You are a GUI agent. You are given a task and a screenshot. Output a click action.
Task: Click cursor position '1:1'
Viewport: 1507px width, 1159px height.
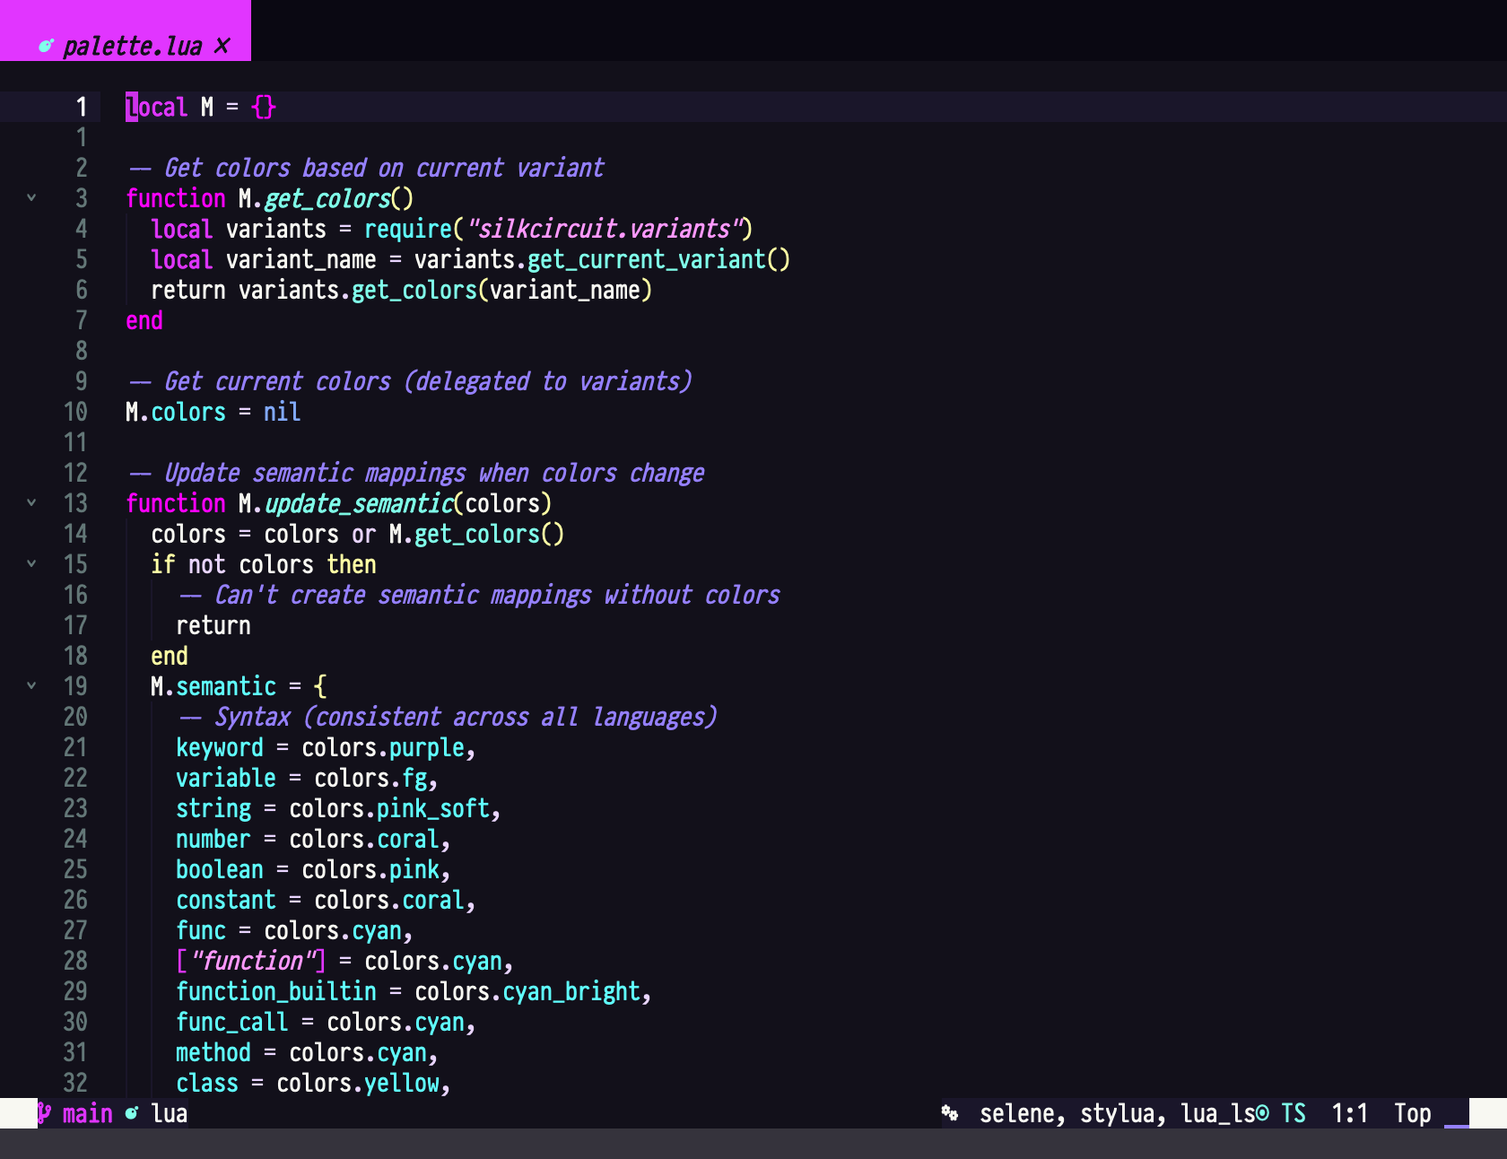[x=1350, y=1113]
